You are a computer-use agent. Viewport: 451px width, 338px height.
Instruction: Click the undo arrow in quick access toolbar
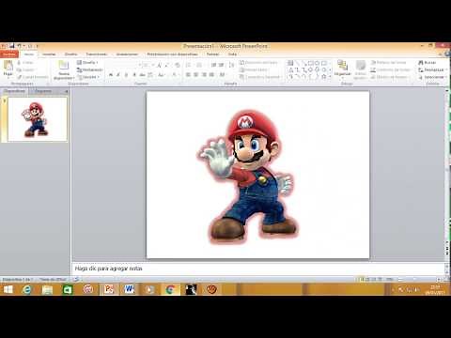coord(20,46)
